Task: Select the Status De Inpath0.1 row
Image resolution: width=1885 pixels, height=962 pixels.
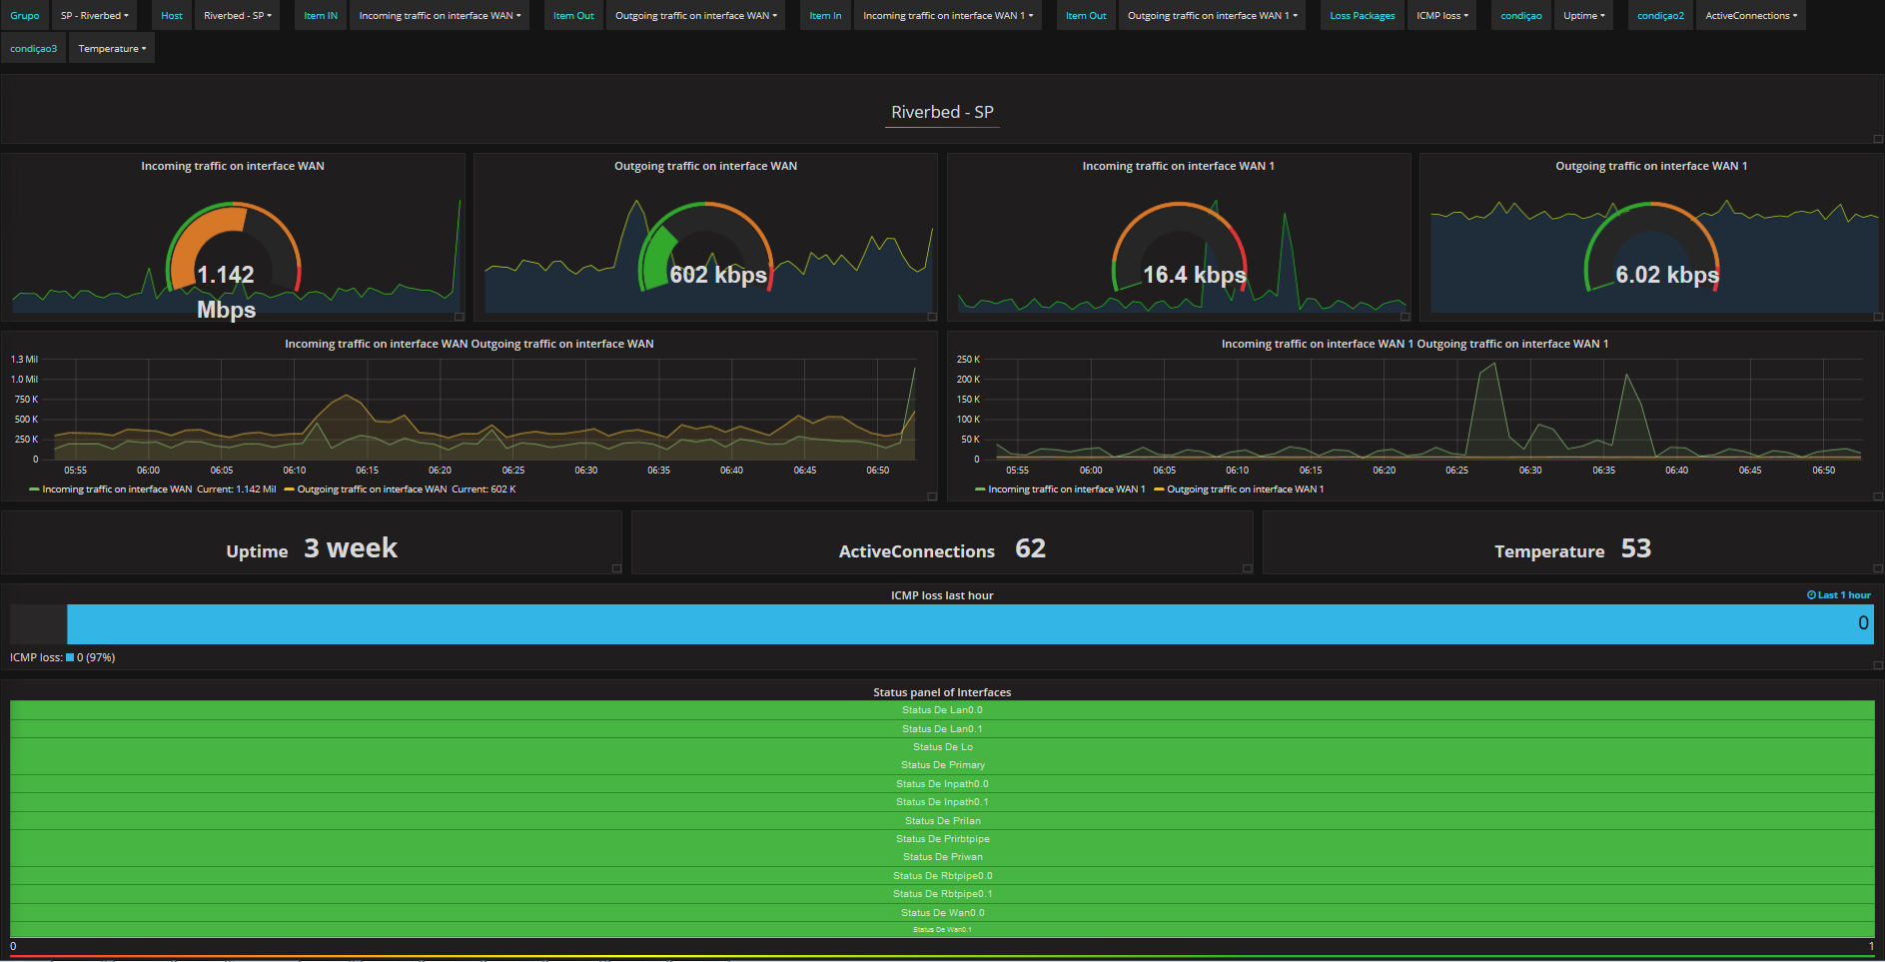Action: pyautogui.click(x=942, y=802)
